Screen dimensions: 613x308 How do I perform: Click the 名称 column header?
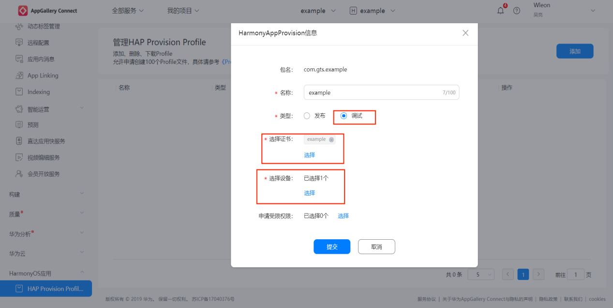point(124,88)
